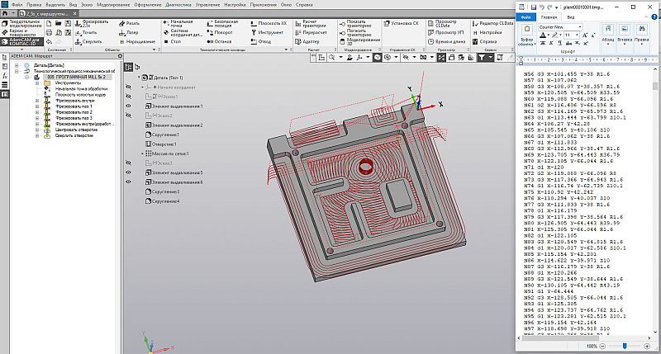Hide Элемент выдавливания:1 with its eye icon
661x354 pixels.
point(129,106)
